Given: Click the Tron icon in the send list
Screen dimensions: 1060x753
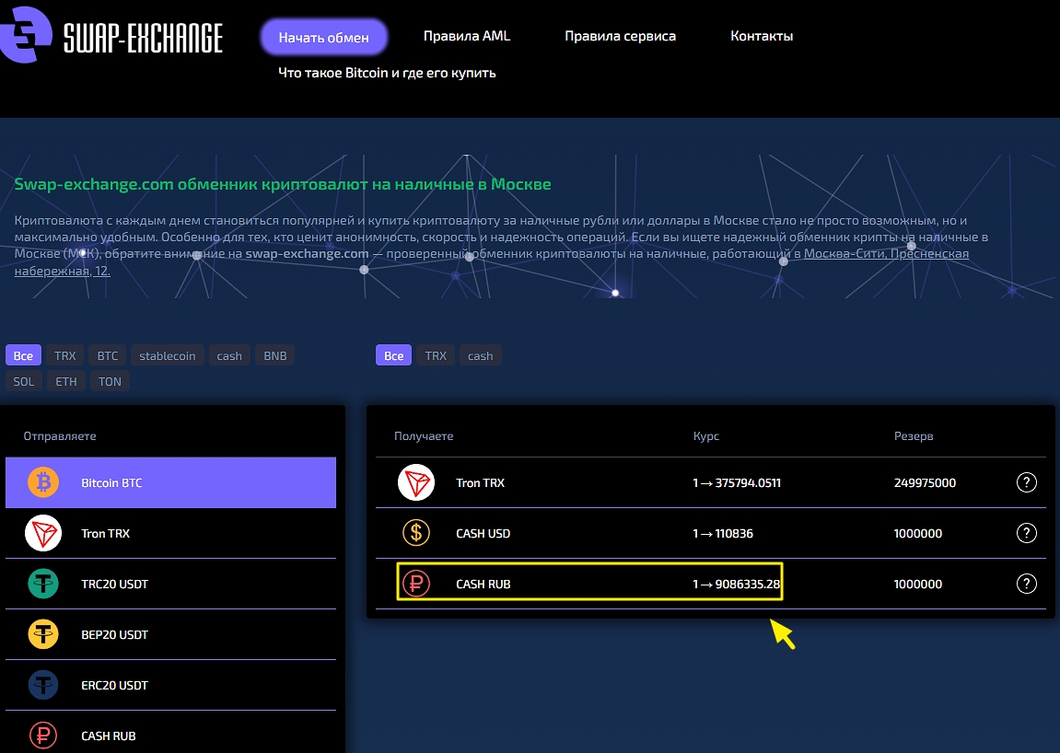Looking at the screenshot, I should click(42, 533).
